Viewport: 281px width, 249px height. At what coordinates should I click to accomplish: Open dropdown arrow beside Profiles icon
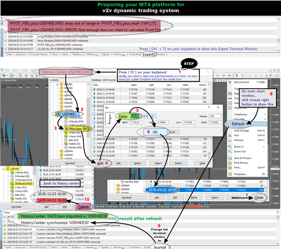[14, 76]
